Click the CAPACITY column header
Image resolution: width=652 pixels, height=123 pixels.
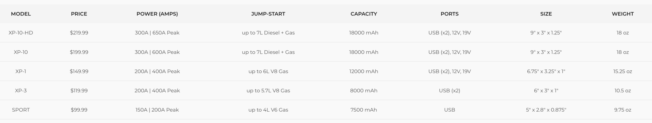(x=364, y=14)
